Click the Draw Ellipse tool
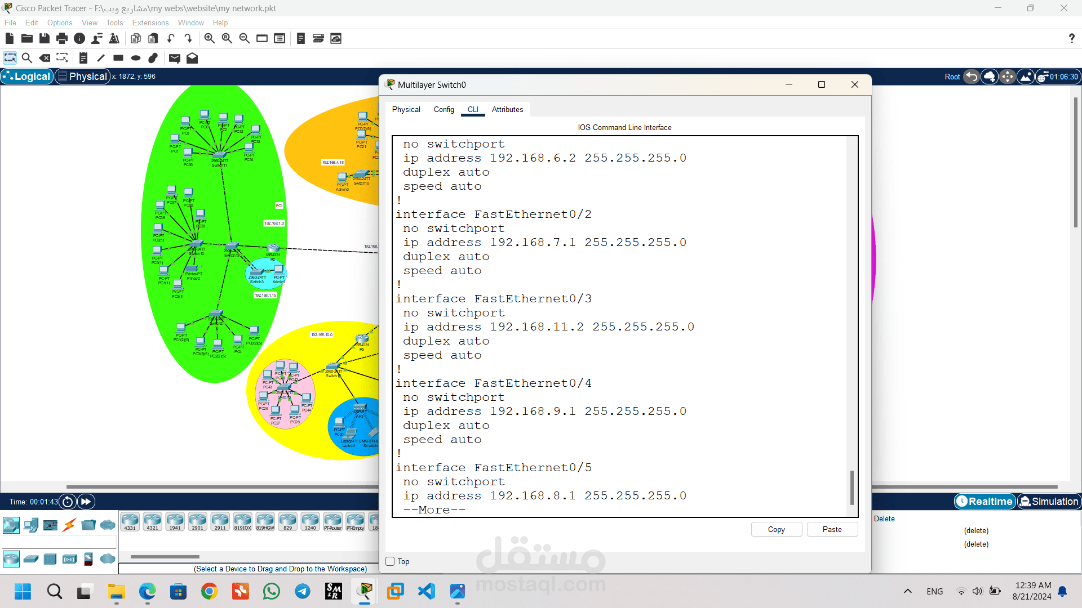The height and width of the screenshot is (608, 1082). 136,58
